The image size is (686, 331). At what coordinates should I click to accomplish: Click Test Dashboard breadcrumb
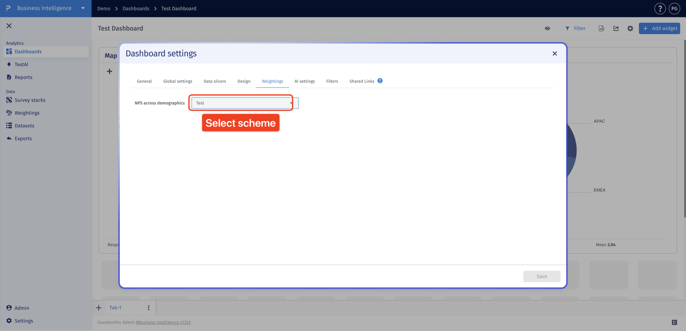tap(179, 8)
